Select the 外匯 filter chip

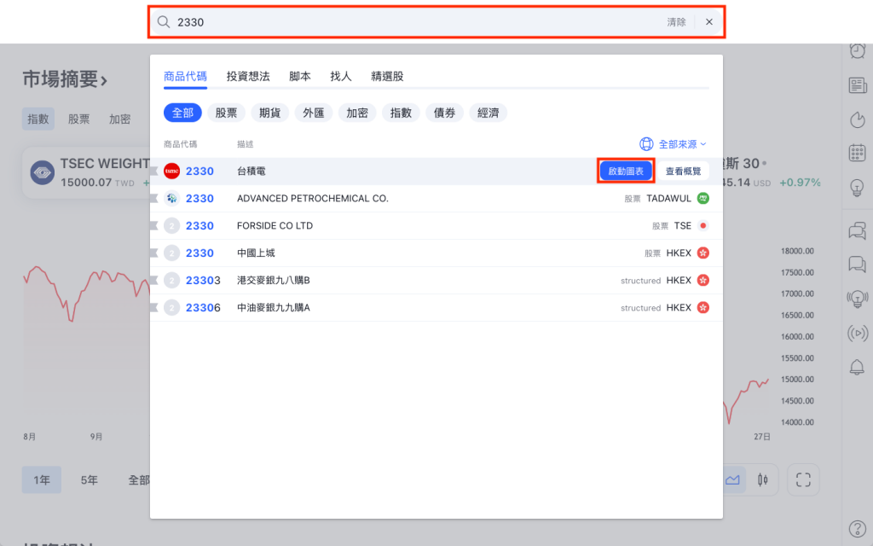click(x=314, y=113)
